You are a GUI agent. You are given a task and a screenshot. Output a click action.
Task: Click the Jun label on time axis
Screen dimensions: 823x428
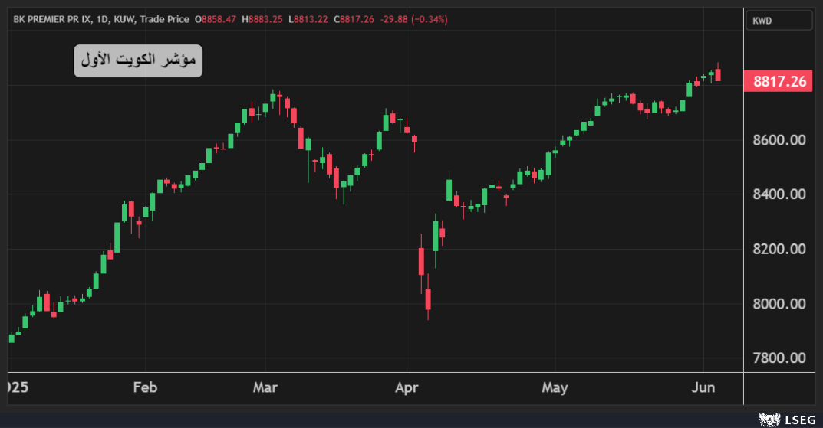[703, 387]
